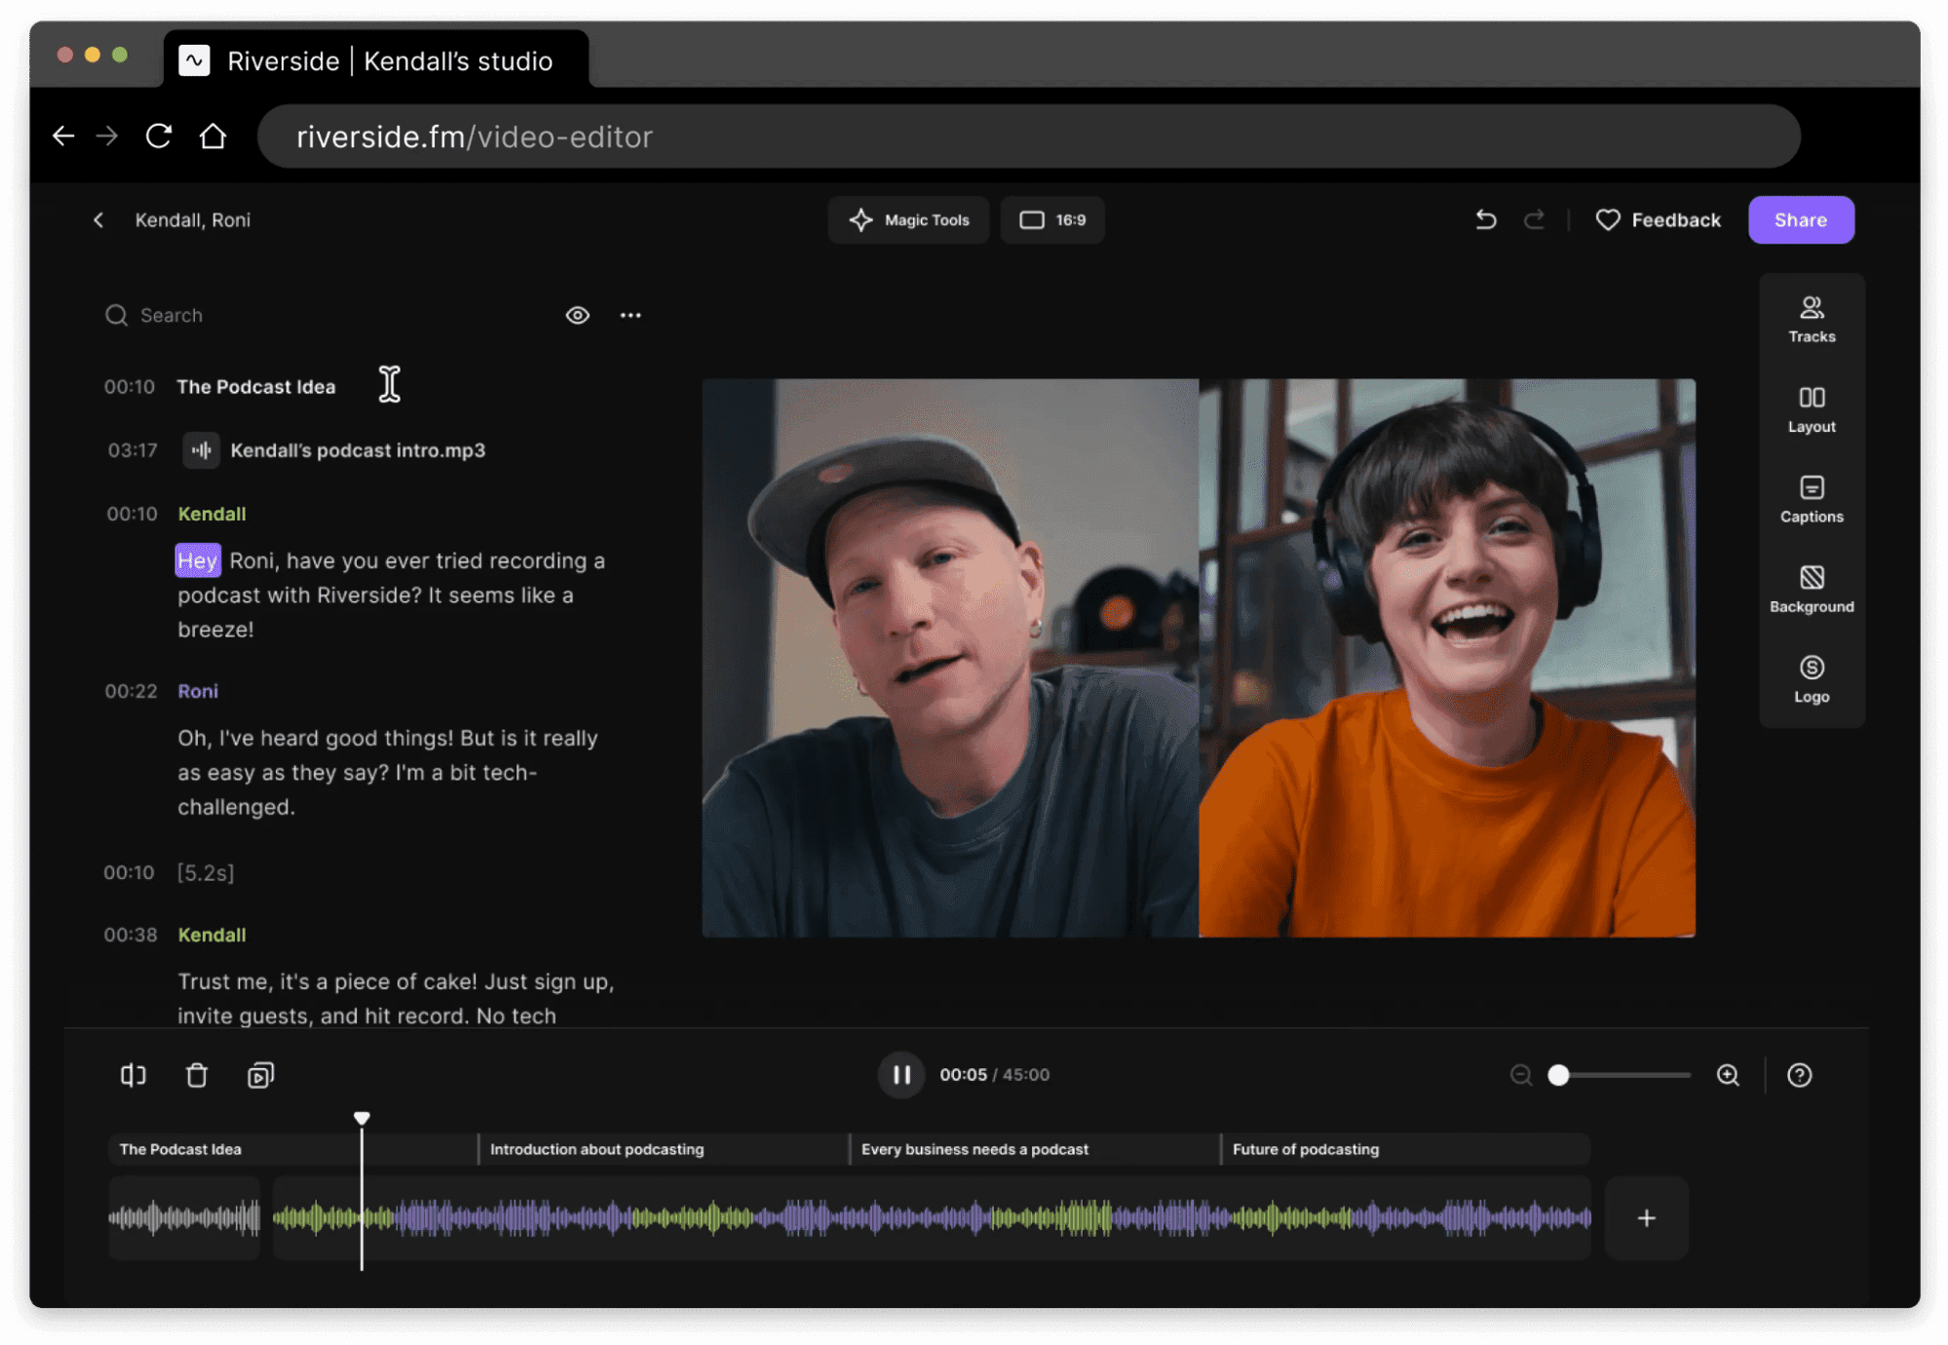Undo the last edit
Image resolution: width=1948 pixels, height=1345 pixels.
click(1485, 219)
